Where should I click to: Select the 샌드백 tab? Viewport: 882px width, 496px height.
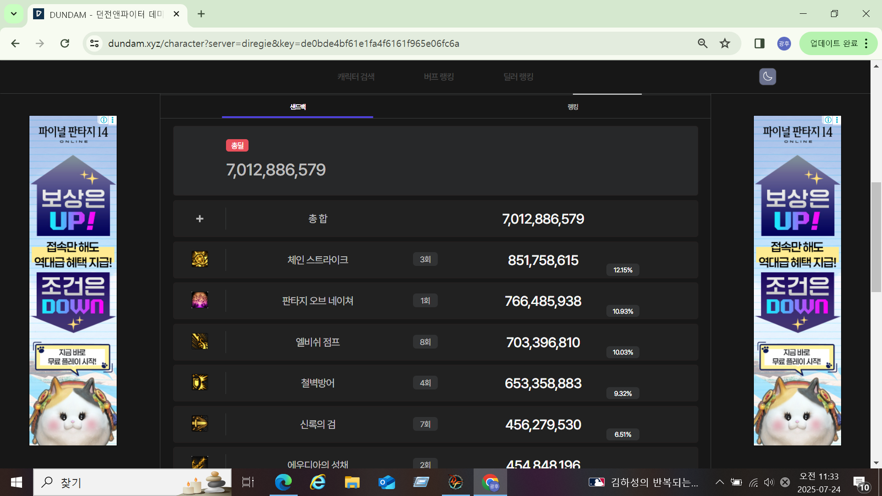[x=297, y=107]
